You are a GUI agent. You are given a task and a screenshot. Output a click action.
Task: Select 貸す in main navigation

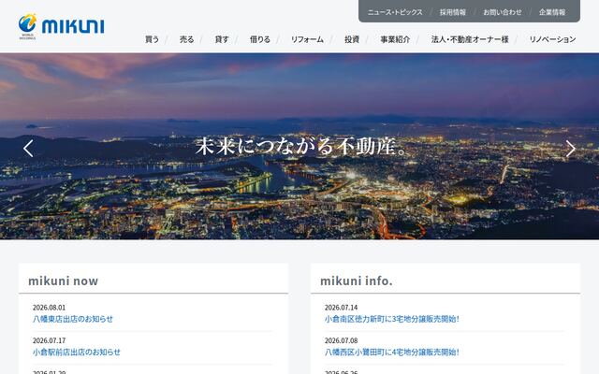222,39
